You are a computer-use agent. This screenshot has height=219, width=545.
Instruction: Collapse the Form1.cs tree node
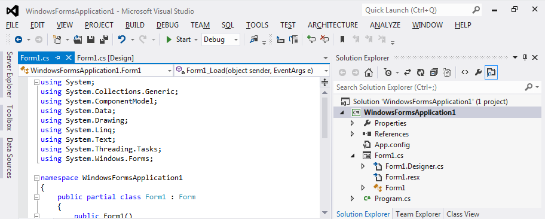tap(353, 156)
